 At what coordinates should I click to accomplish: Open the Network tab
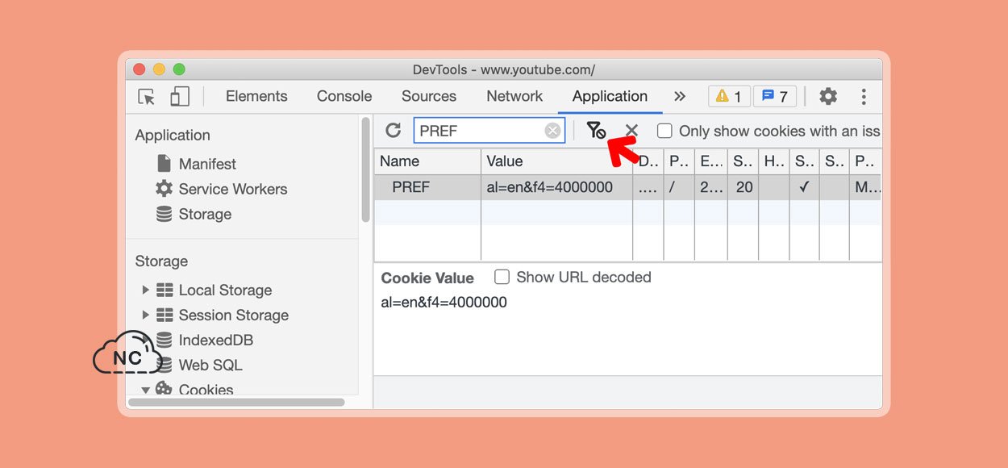pos(514,96)
